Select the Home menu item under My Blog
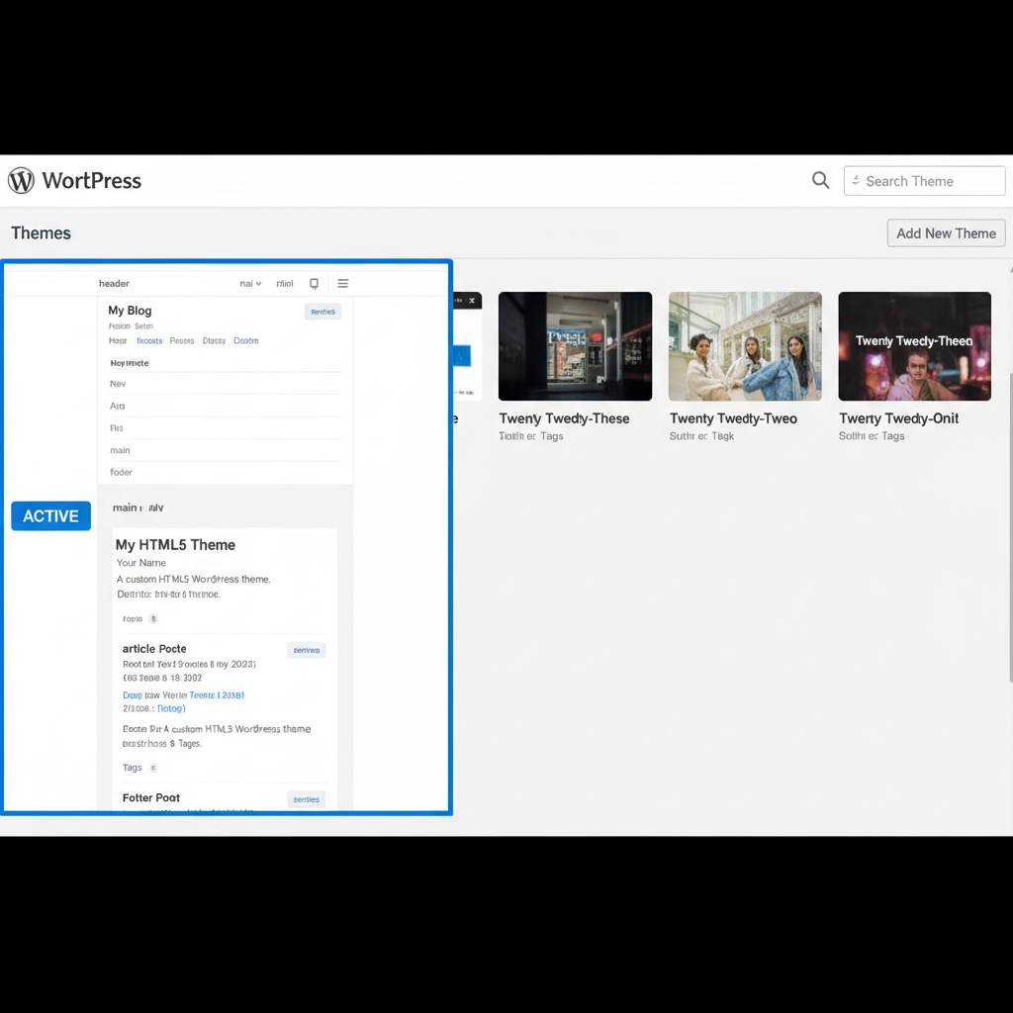The image size is (1013, 1013). [x=117, y=340]
